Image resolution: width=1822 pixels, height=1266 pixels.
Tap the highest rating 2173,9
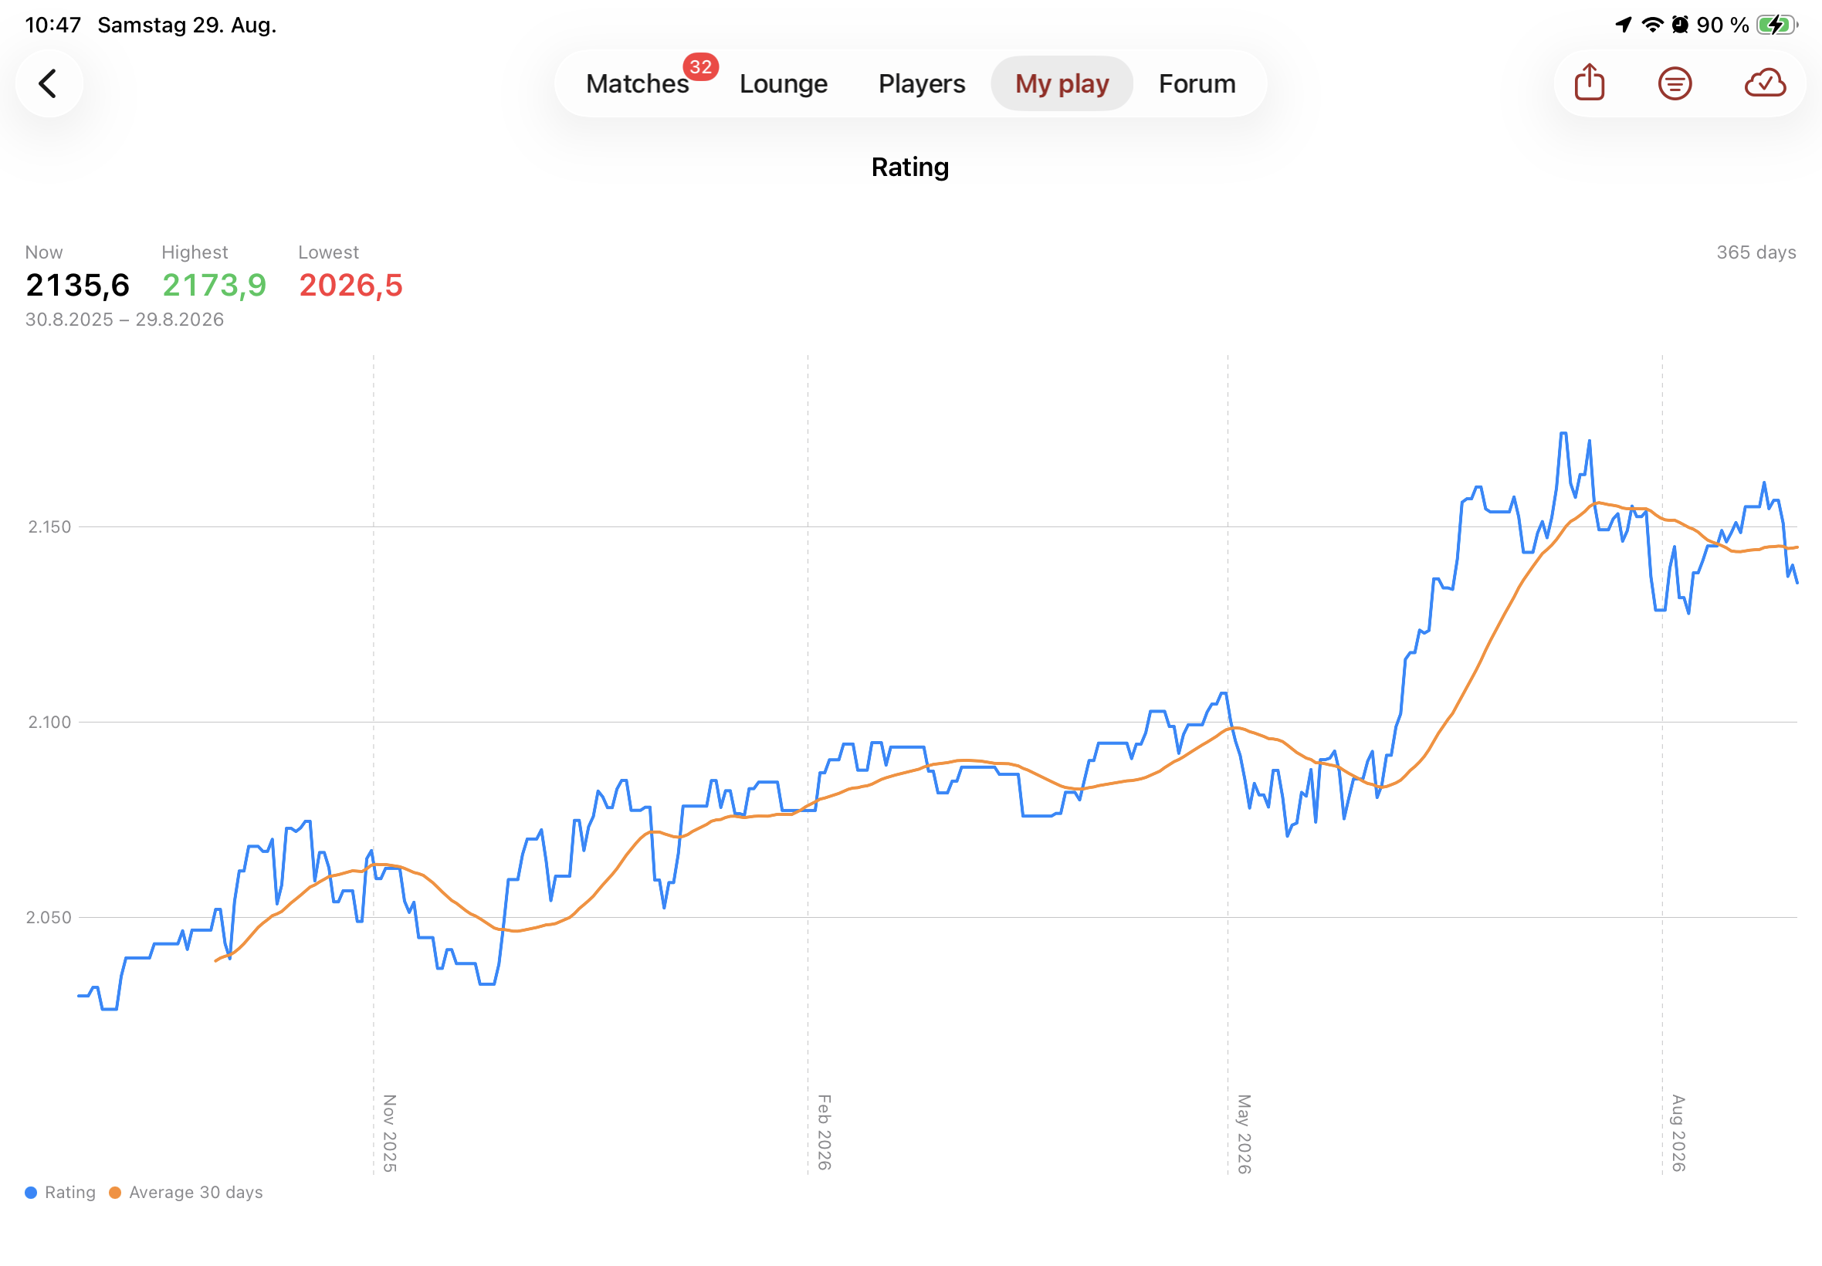214,285
